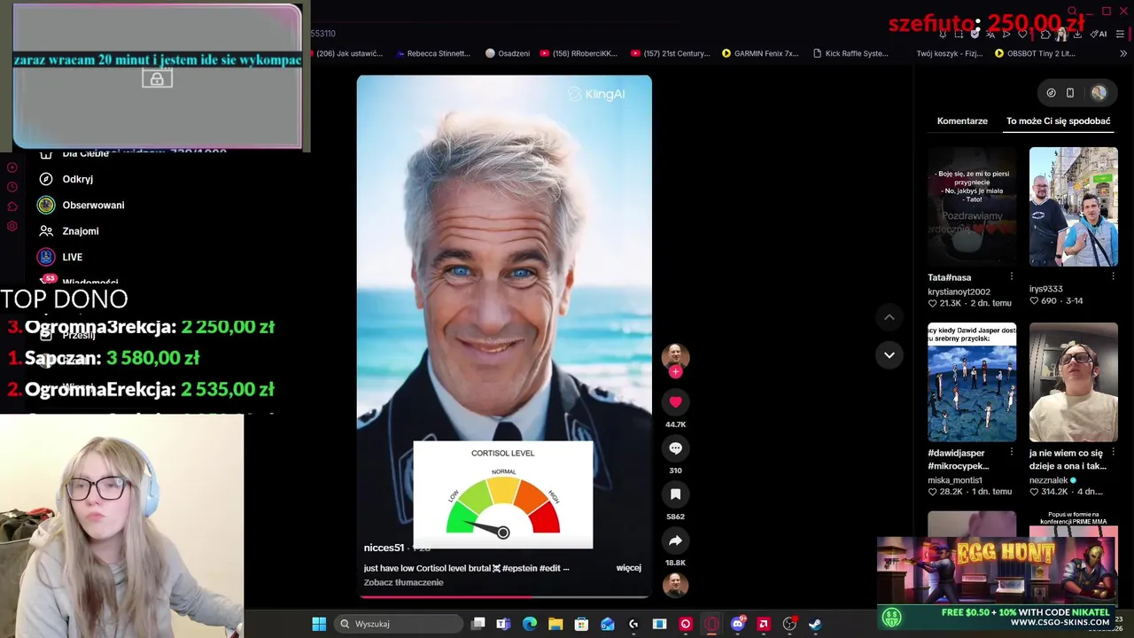Open the nezznalek video thumbnail
The image size is (1134, 638).
[1074, 382]
